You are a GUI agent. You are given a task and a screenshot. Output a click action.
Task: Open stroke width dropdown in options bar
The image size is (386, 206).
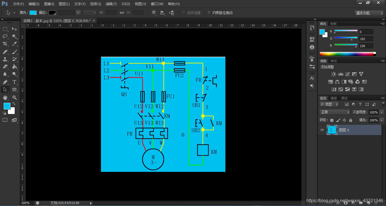tap(78, 13)
